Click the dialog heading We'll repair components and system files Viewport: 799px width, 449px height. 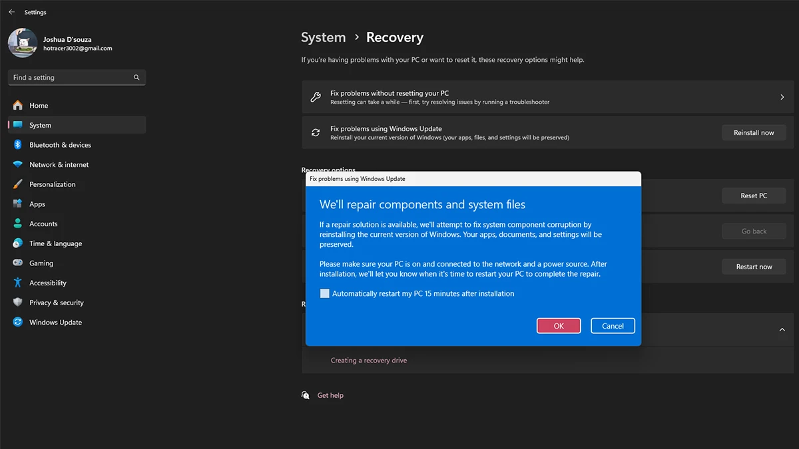pyautogui.click(x=422, y=204)
